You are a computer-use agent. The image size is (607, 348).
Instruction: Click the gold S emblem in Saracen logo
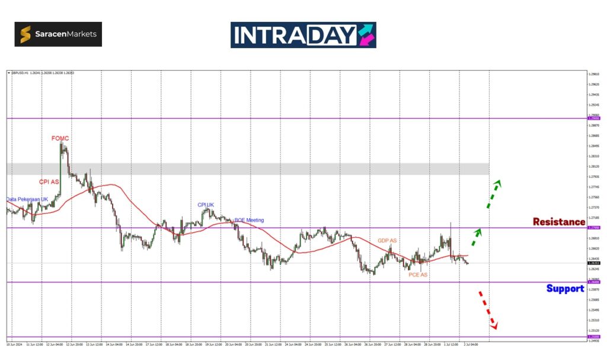(x=25, y=34)
